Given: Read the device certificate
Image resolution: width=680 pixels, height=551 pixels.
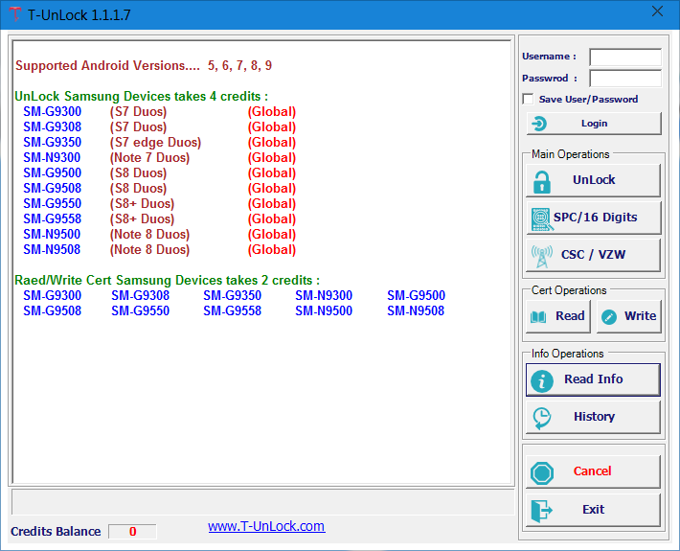Looking at the screenshot, I should [558, 316].
